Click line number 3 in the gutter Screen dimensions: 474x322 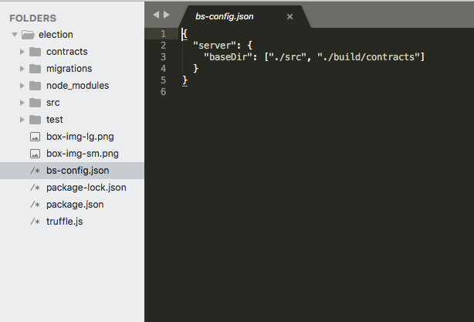(163, 57)
